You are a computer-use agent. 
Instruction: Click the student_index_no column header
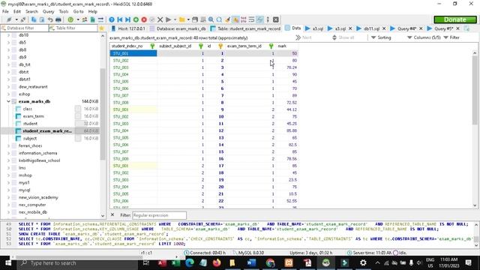133,46
